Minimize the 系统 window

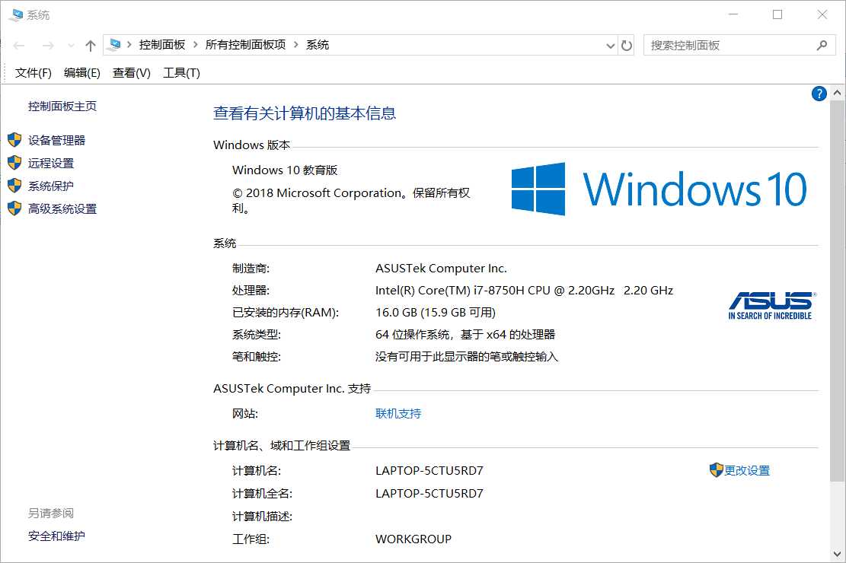733,14
